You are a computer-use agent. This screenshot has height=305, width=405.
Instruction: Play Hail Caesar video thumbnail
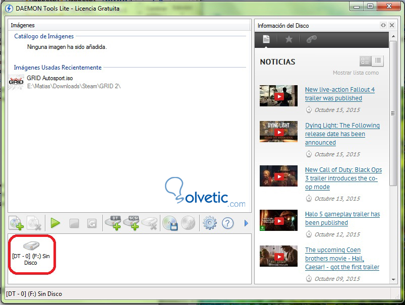pyautogui.click(x=279, y=256)
